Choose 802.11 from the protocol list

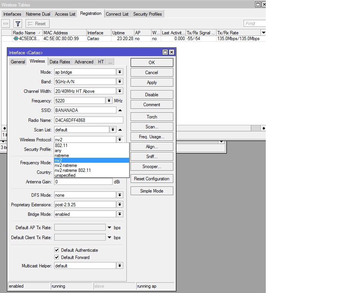coord(92,146)
